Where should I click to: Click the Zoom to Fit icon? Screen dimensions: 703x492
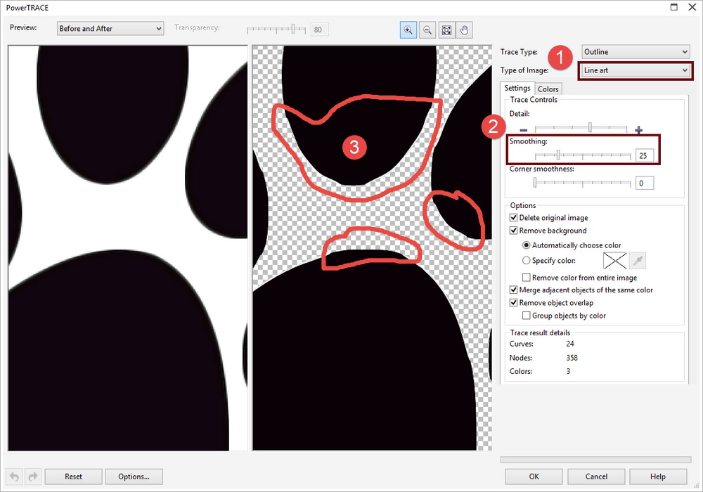[446, 30]
